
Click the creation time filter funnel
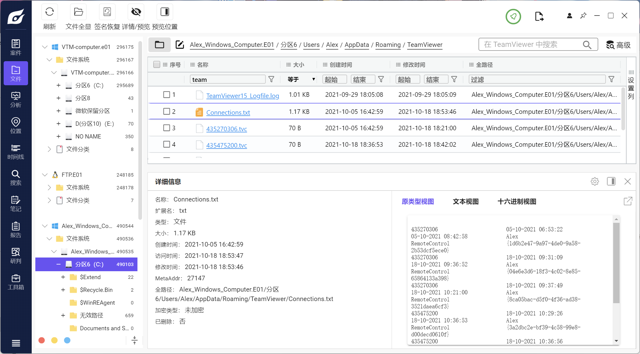pyautogui.click(x=381, y=79)
